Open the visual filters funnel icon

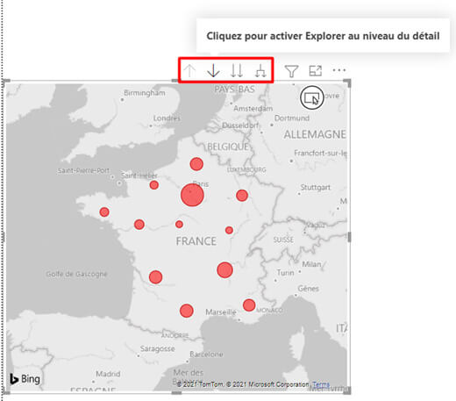(x=291, y=71)
